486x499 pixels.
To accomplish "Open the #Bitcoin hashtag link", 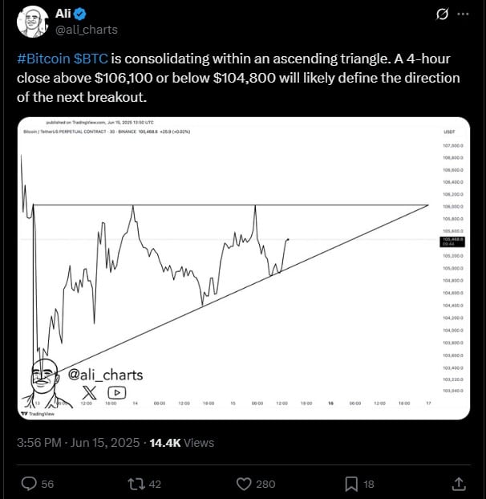I will click(x=43, y=59).
